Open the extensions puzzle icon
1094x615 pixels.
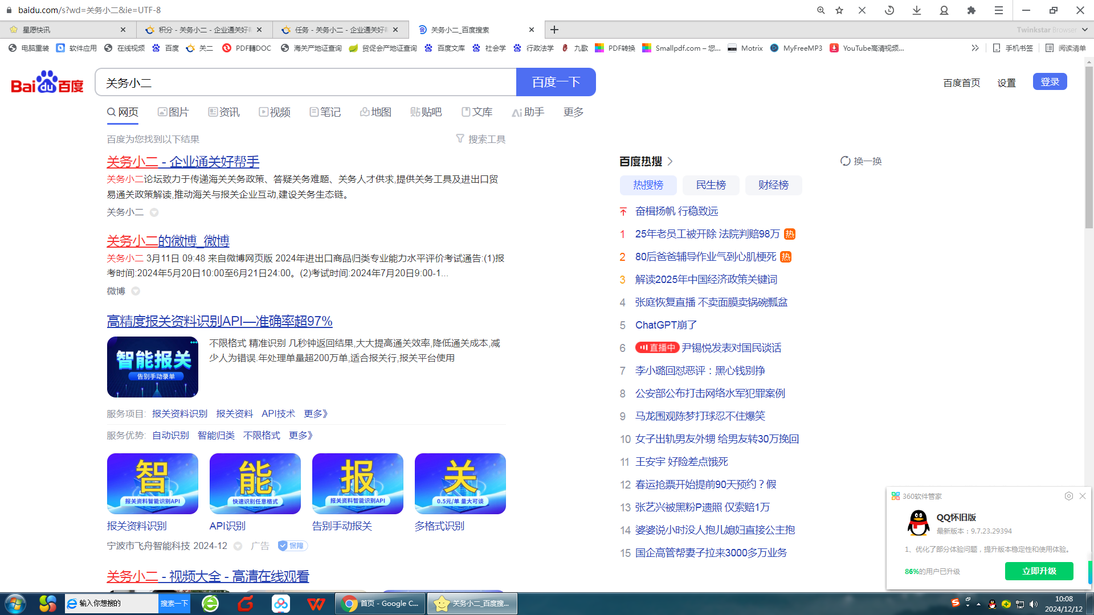click(971, 10)
